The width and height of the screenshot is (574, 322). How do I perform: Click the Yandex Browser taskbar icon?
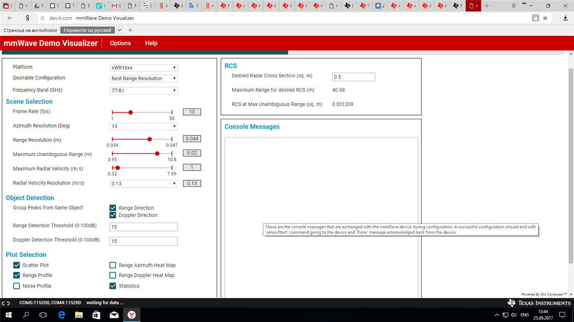[132, 315]
